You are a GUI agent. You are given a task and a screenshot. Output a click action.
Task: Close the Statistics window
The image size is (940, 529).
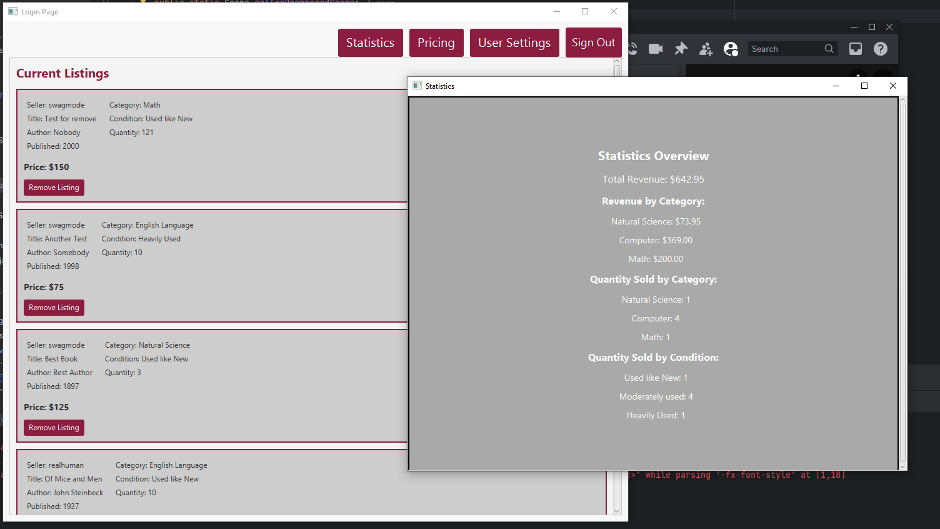tap(892, 86)
